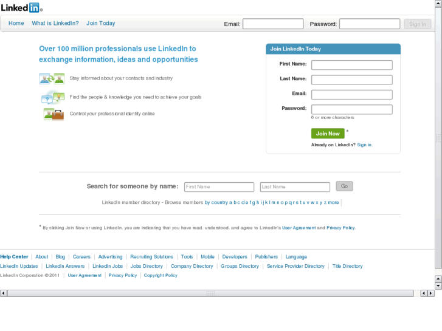This screenshot has height=331, width=442.
Task: Open the Language footer link
Action: (296, 257)
